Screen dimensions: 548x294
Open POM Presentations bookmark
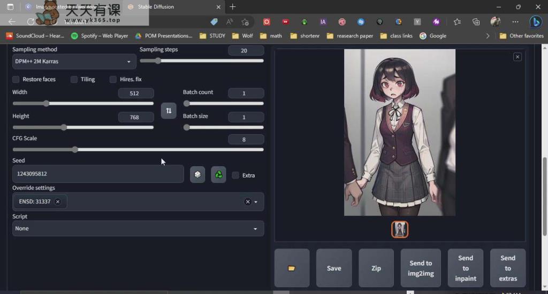click(164, 36)
